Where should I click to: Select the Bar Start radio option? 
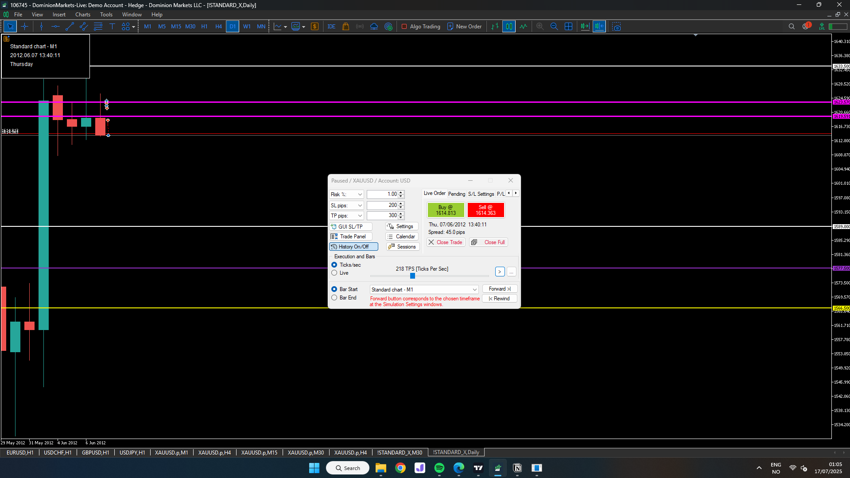tap(334, 289)
